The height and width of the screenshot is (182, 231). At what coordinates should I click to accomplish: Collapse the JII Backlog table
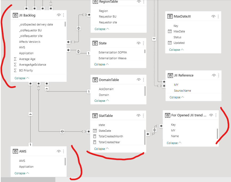coord(22,78)
